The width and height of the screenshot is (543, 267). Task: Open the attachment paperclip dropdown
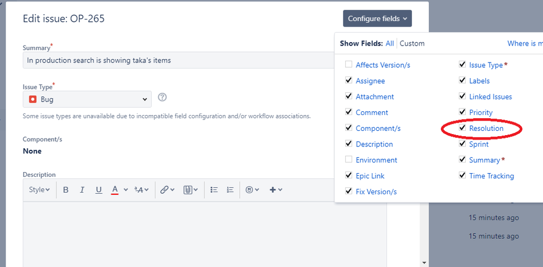pyautogui.click(x=190, y=189)
